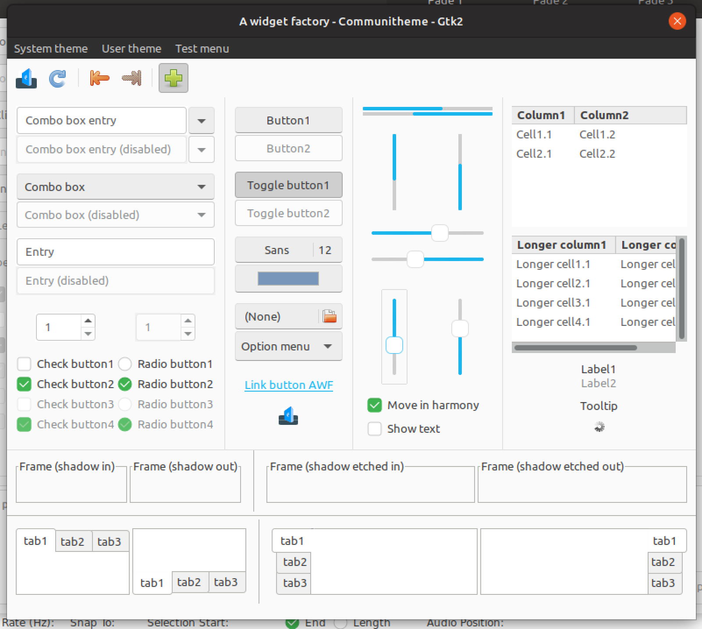Click inside the Entry text field
Viewport: 702px width, 629px height.
[115, 252]
